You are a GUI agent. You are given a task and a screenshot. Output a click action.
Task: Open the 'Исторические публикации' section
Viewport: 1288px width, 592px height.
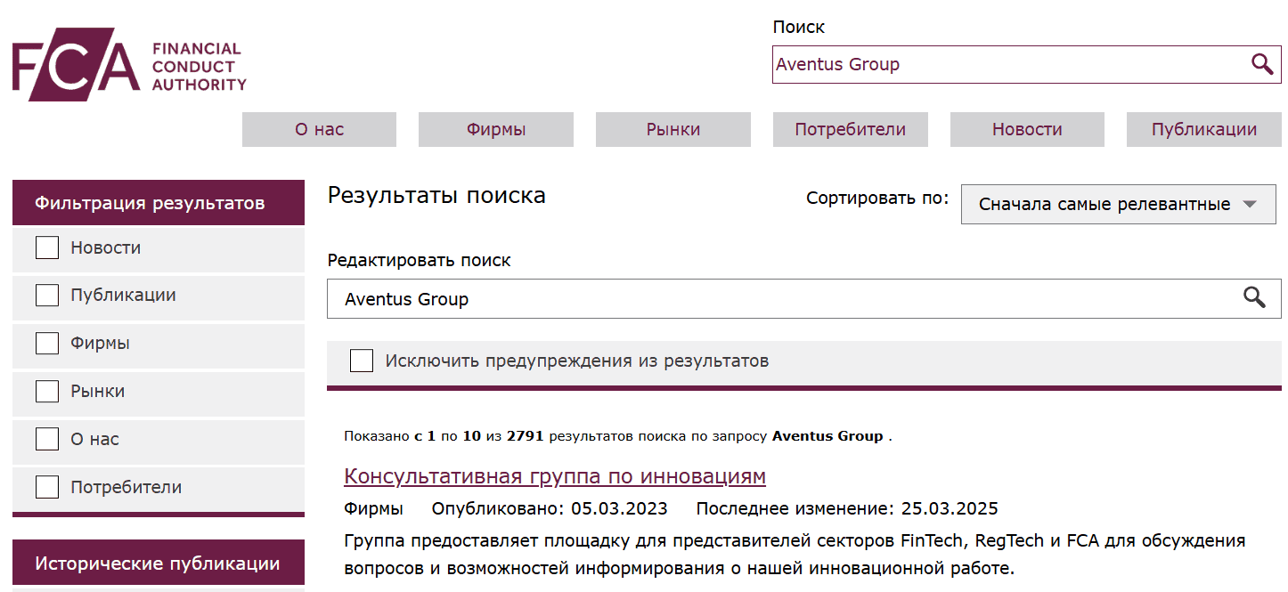click(157, 562)
